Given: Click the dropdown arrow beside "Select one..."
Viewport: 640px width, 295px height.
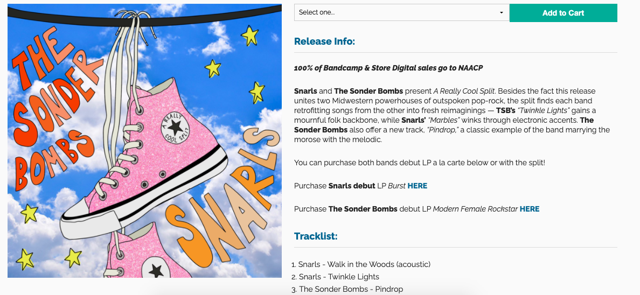Looking at the screenshot, I should pos(502,13).
